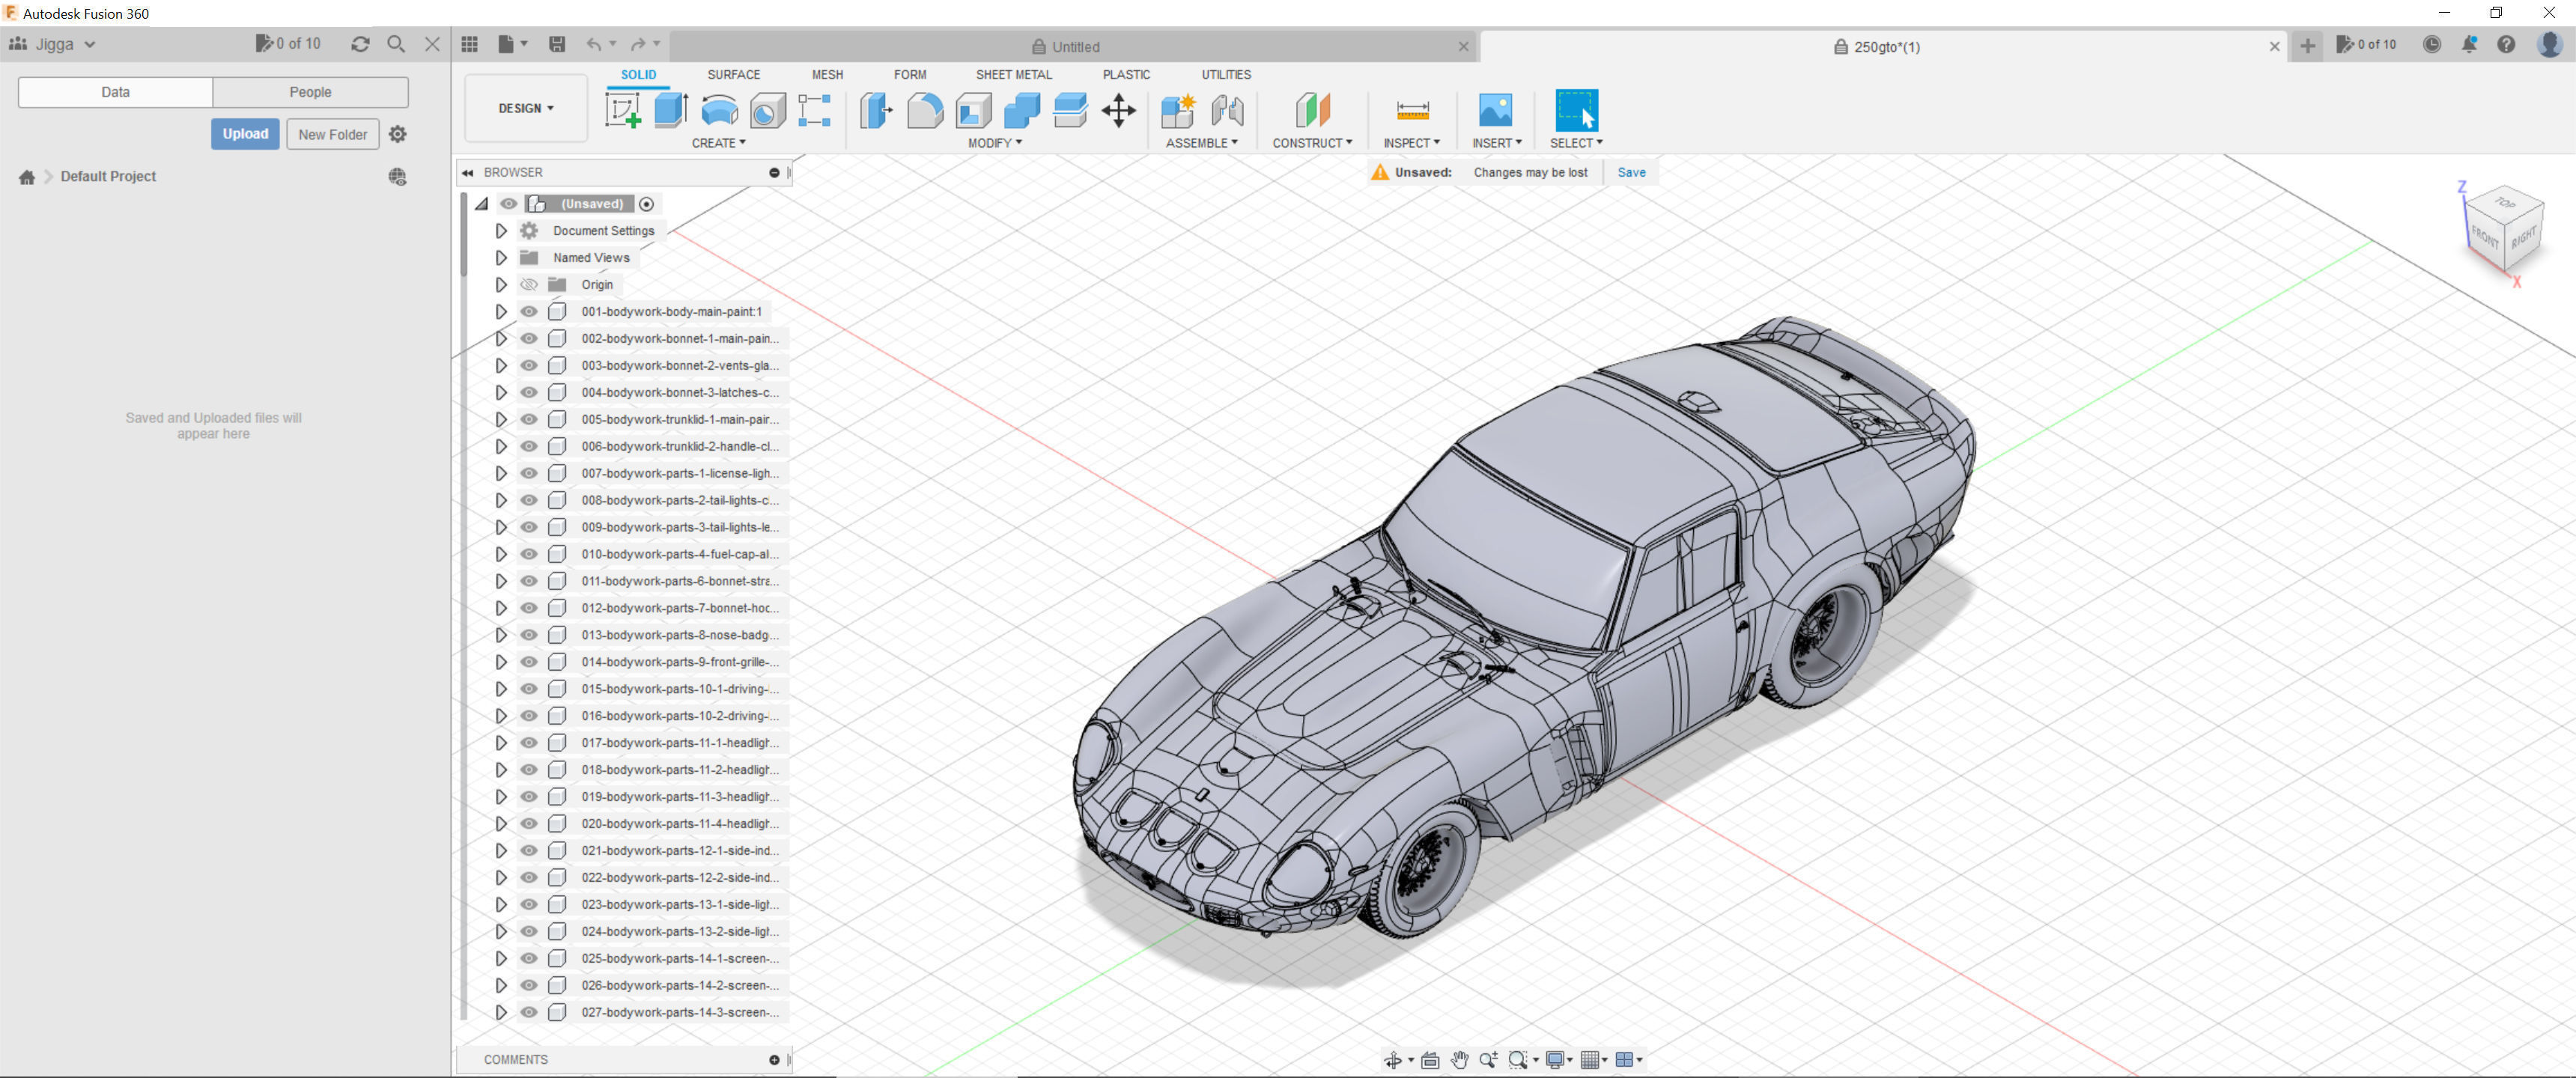Click the New Folder button
Image resolution: width=2576 pixels, height=1078 pixels.
pos(332,134)
